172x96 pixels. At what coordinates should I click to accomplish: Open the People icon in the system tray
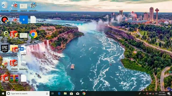tap(140, 94)
